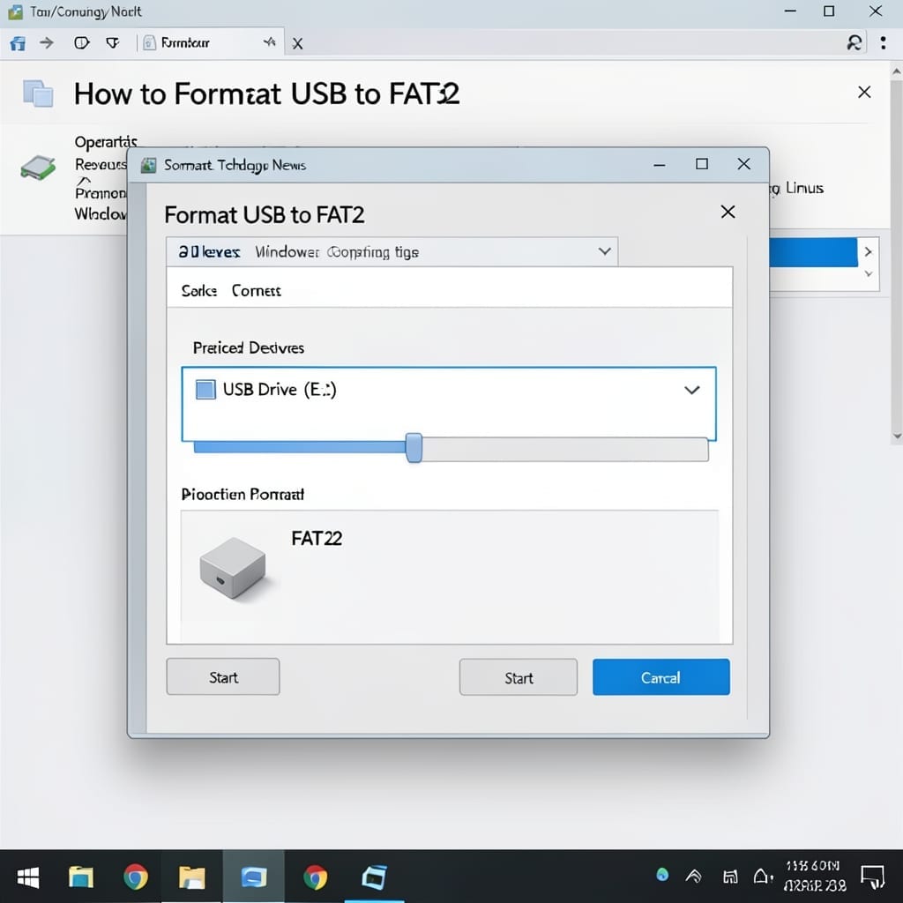The image size is (903, 903).
Task: Click the Pioorctien Pornratl label
Action: point(243,494)
